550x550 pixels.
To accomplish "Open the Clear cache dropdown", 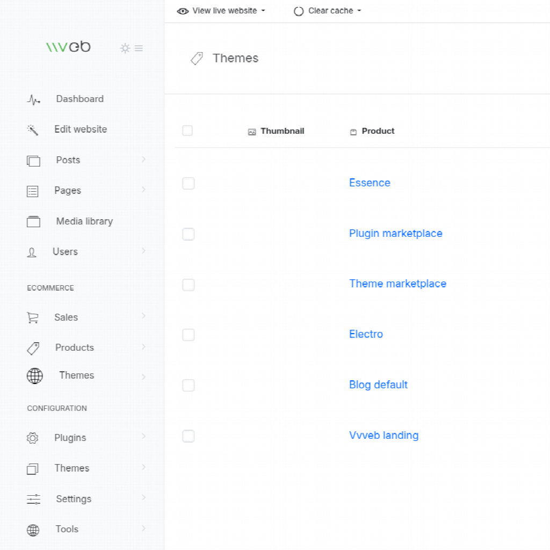I will 328,11.
